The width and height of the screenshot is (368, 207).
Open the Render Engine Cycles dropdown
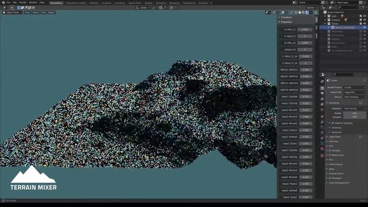point(354,87)
